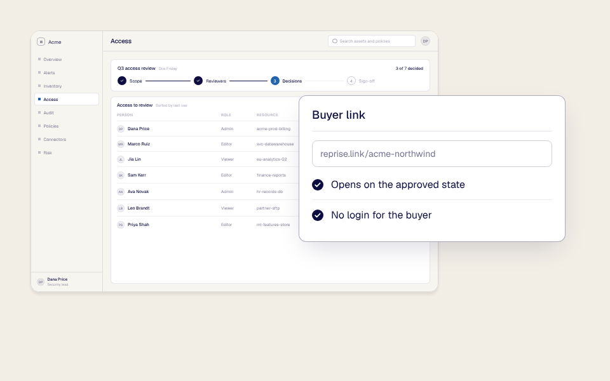610x381 pixels.
Task: Click Sam Kerr's SK avatar
Action: (x=121, y=175)
